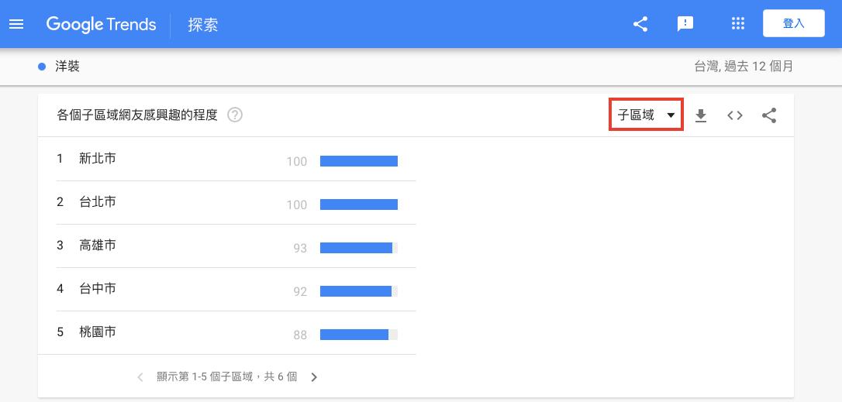Open the Google apps grid
The image size is (842, 402).
point(737,24)
